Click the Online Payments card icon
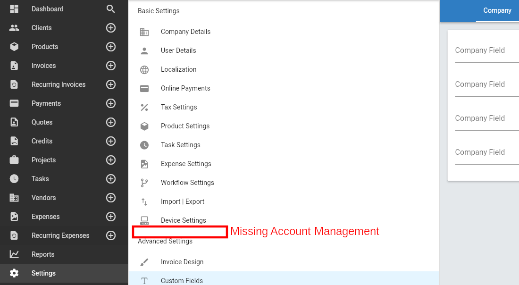The image size is (519, 285). pos(144,88)
